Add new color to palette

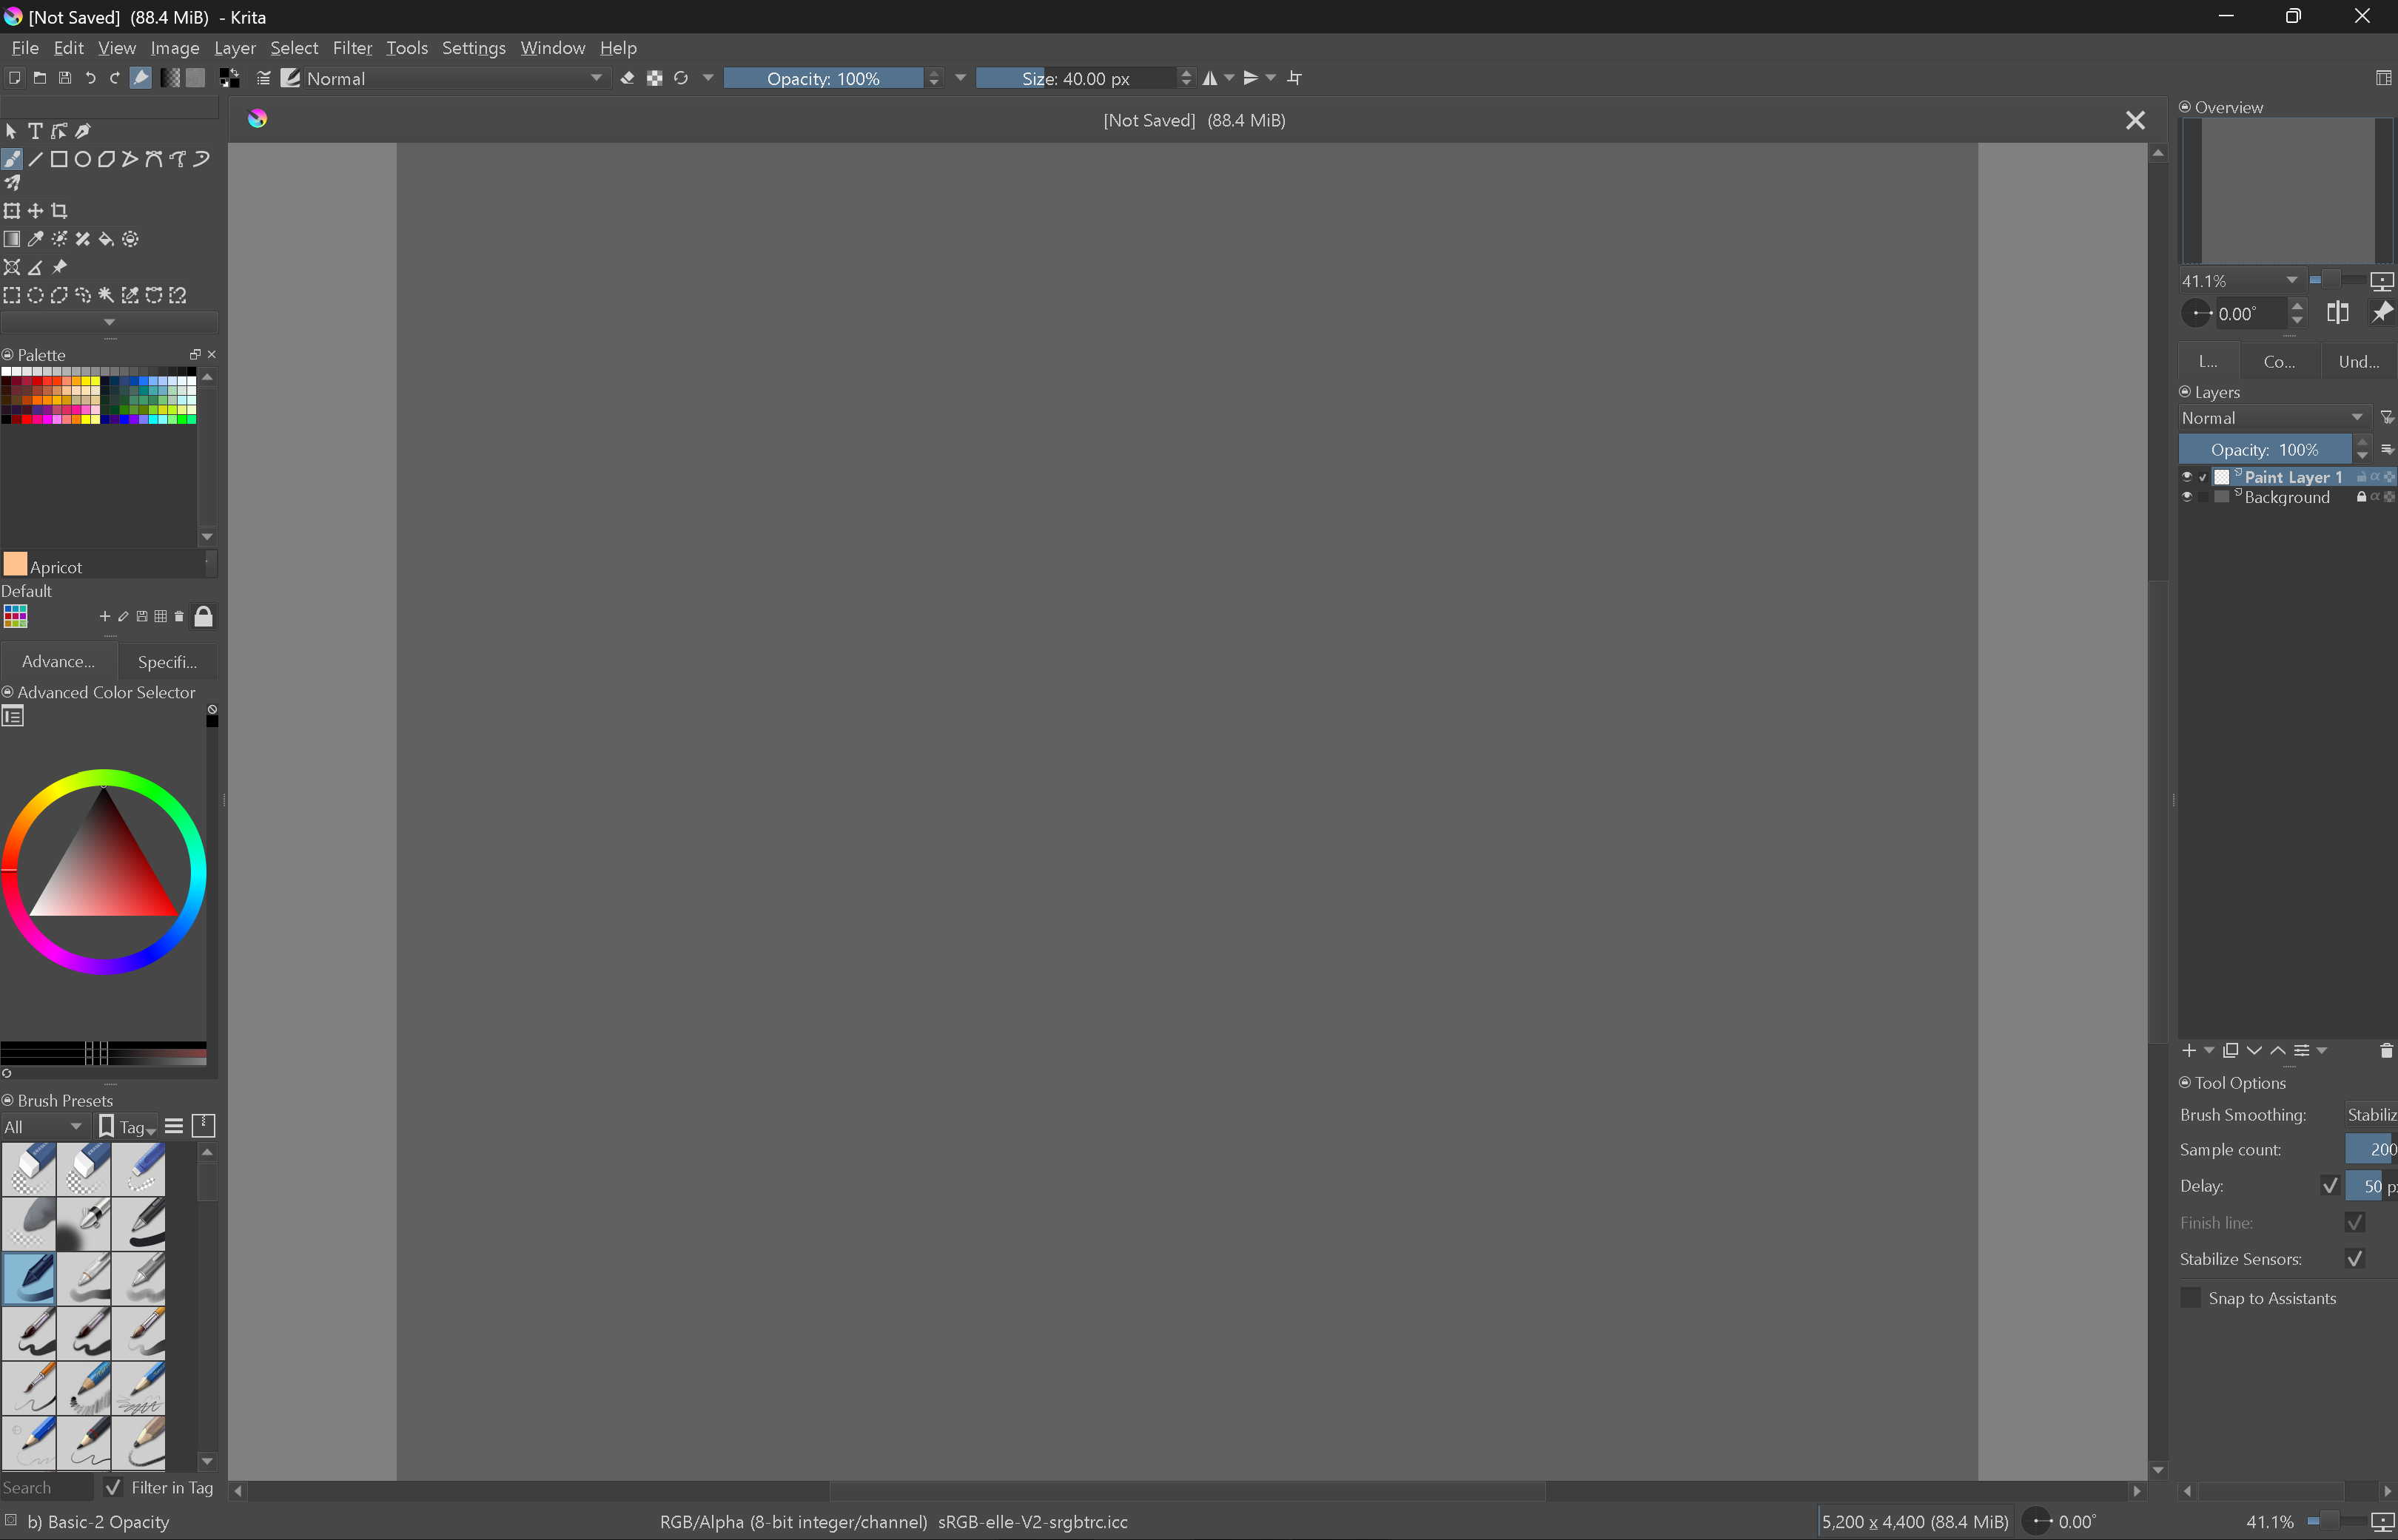coord(105,616)
